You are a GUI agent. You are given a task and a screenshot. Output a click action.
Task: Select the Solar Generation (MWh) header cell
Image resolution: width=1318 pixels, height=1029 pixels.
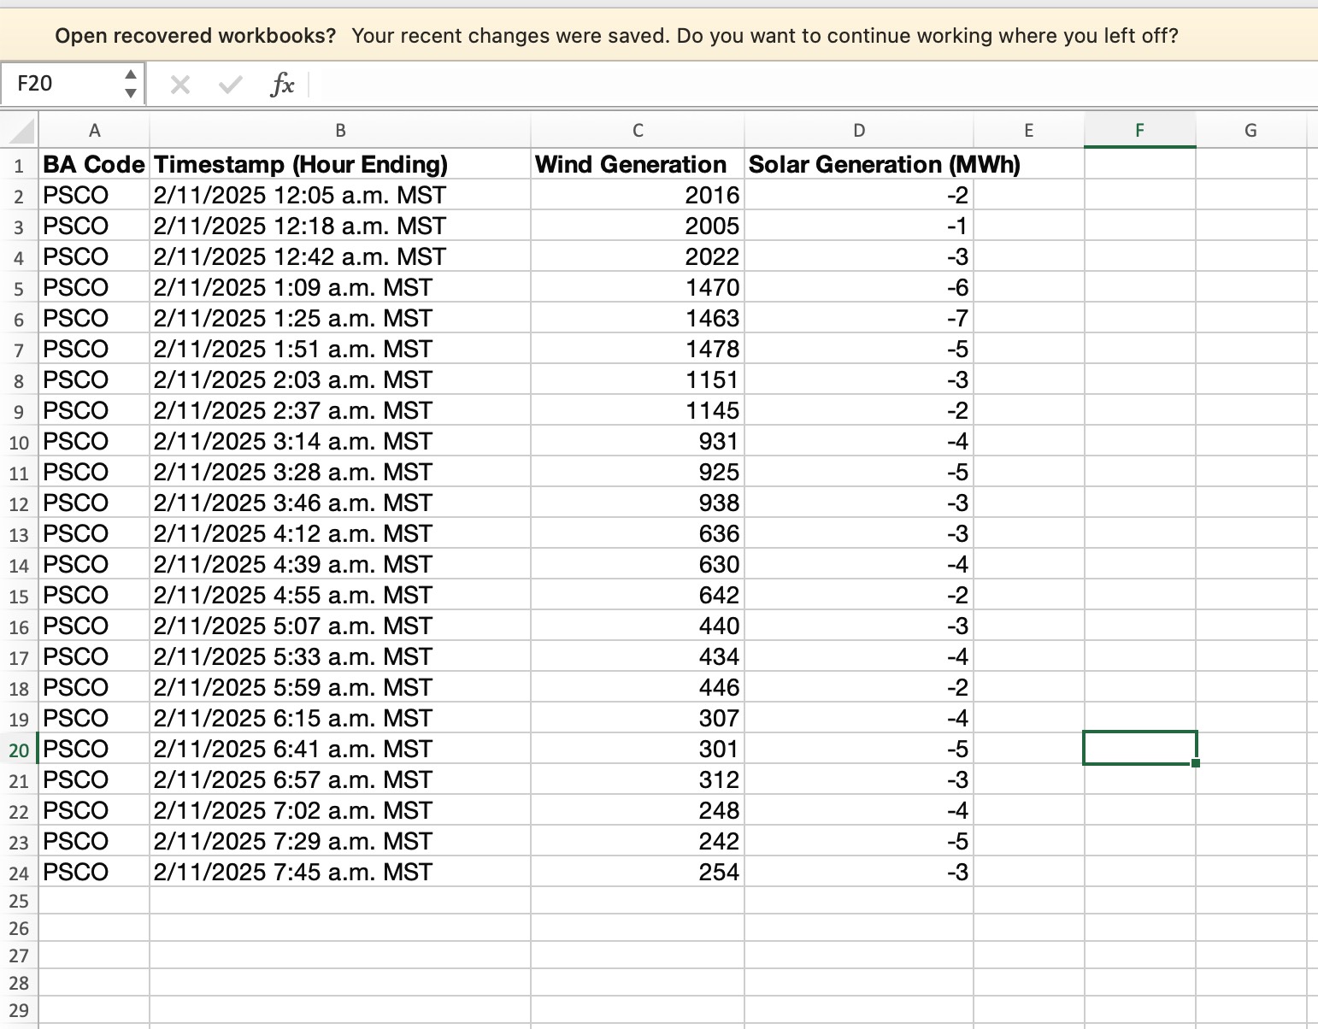tap(859, 164)
